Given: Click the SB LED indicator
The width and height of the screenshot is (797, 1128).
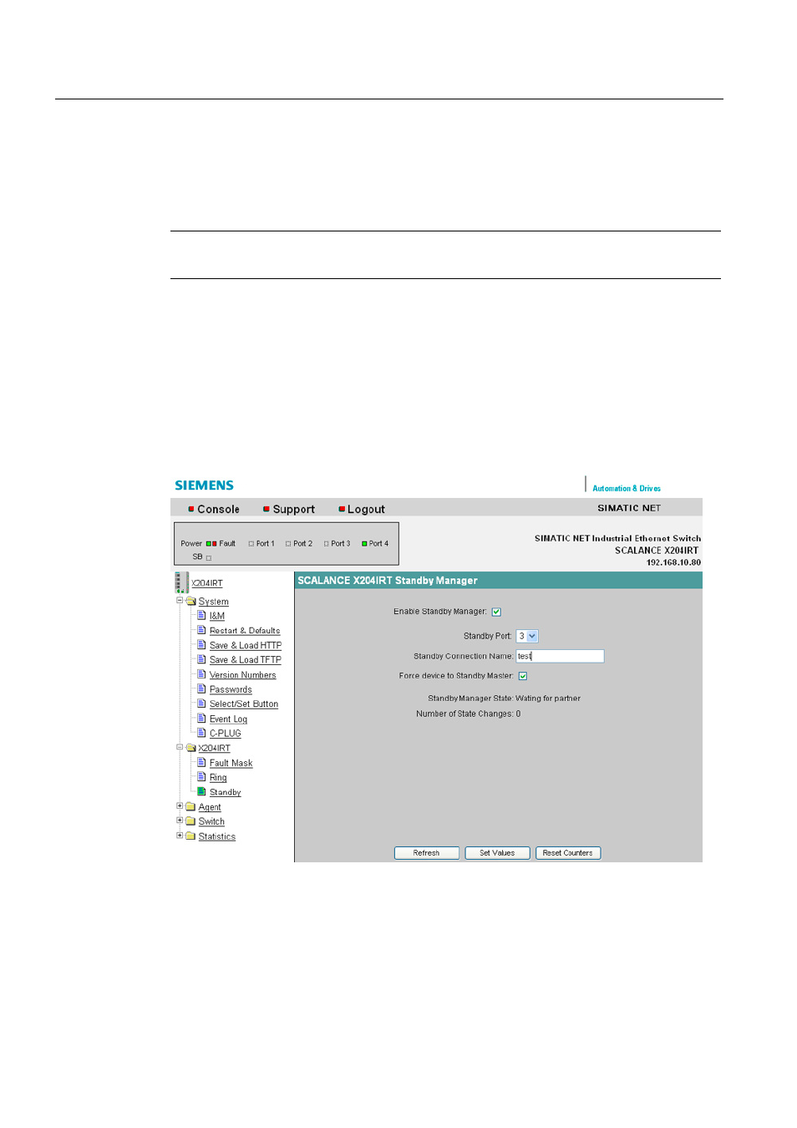Looking at the screenshot, I should click(209, 557).
